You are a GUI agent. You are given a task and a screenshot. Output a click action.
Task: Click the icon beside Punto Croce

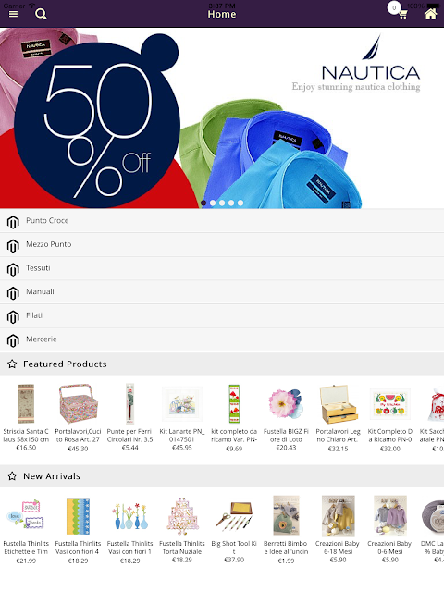(x=13, y=222)
